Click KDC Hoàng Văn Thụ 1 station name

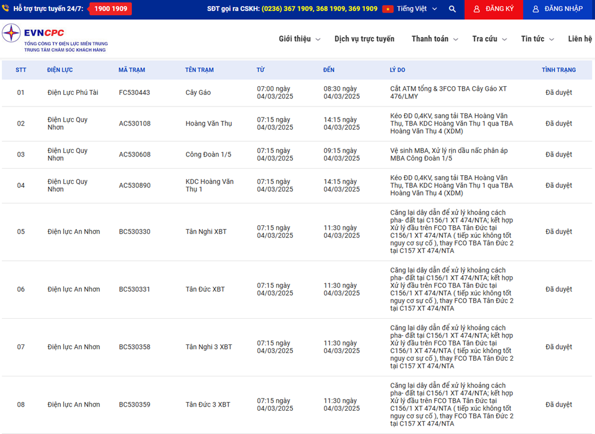tap(209, 186)
